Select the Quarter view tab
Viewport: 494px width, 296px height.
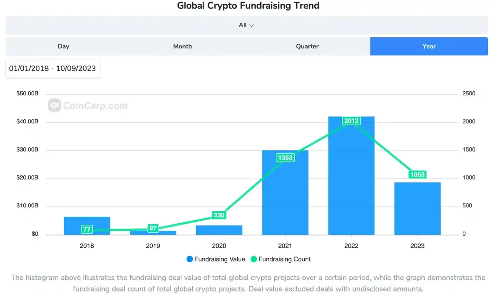click(x=307, y=46)
